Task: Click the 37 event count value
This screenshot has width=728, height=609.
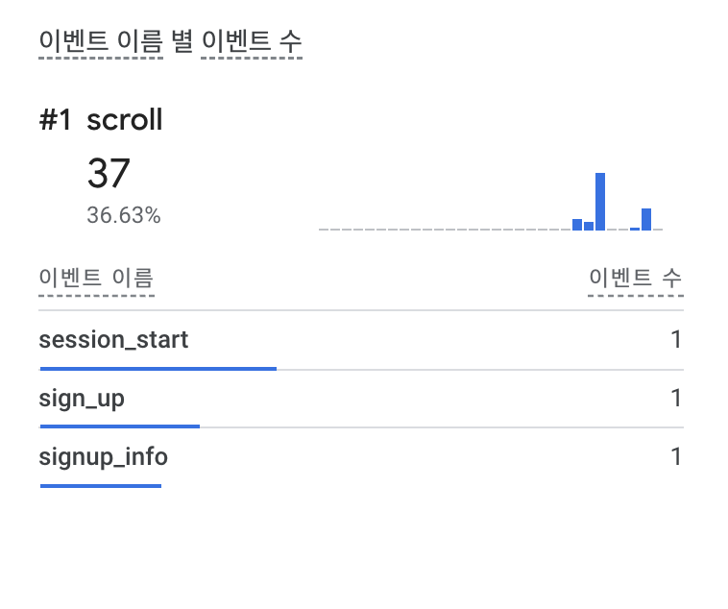Action: coord(109,174)
